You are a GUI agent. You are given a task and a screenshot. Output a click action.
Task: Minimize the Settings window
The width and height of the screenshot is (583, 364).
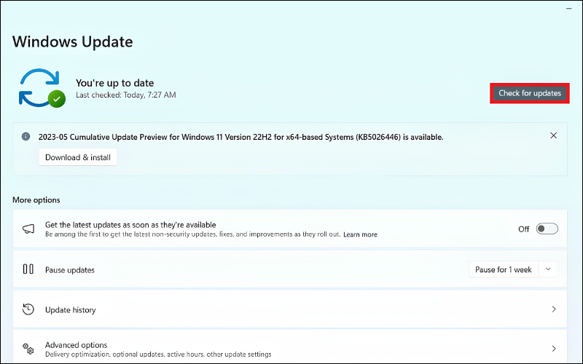pyautogui.click(x=569, y=8)
